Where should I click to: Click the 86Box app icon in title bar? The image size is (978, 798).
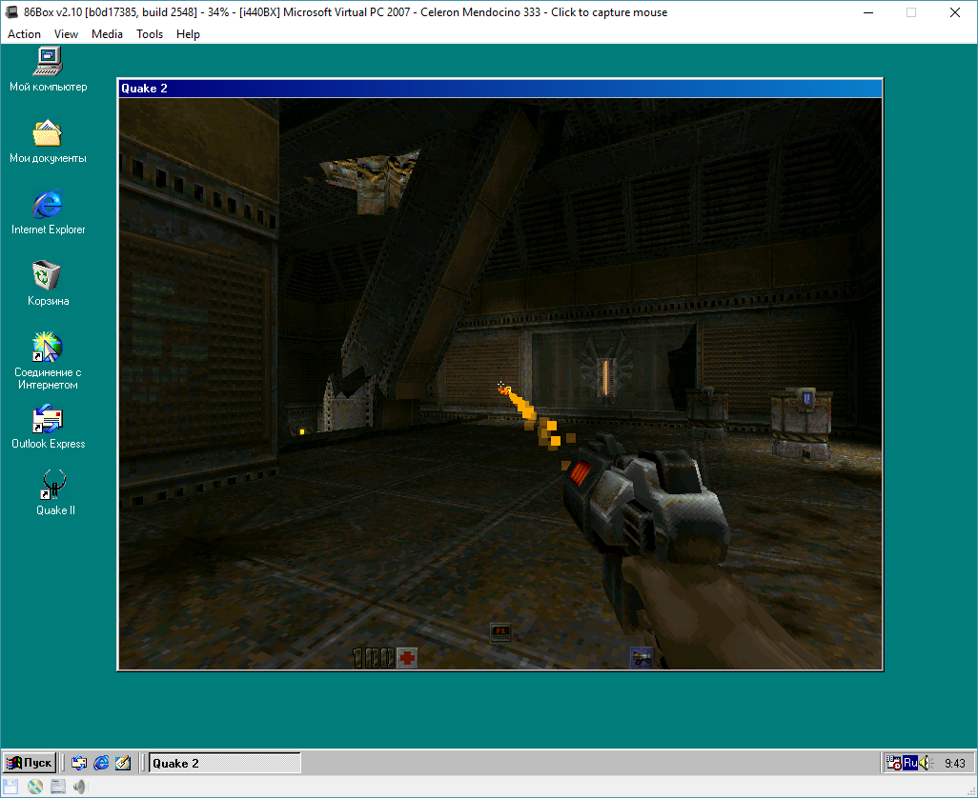pyautogui.click(x=10, y=12)
